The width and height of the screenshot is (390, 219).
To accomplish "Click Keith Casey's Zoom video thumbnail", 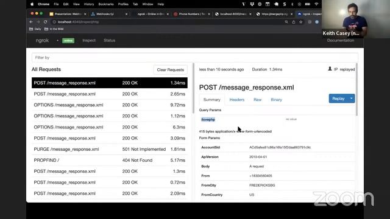I will coord(356,19).
